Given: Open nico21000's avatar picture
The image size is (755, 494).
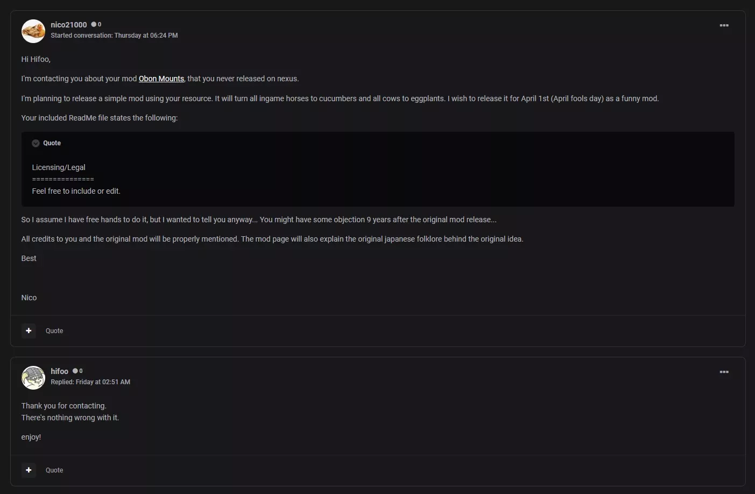Looking at the screenshot, I should (33, 31).
